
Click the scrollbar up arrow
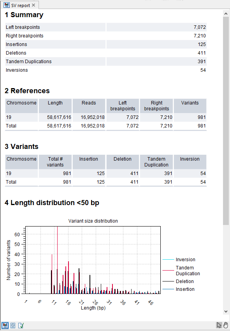tap(226, 14)
